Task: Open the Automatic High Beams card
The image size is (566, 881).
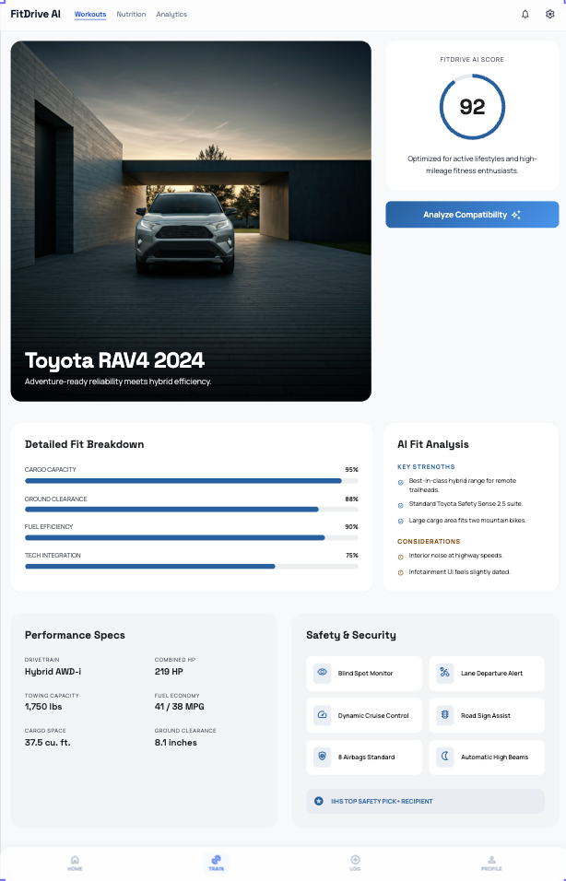Action: 487,757
